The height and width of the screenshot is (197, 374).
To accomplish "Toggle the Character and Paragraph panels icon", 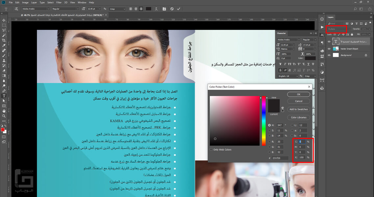I will [x=164, y=9].
